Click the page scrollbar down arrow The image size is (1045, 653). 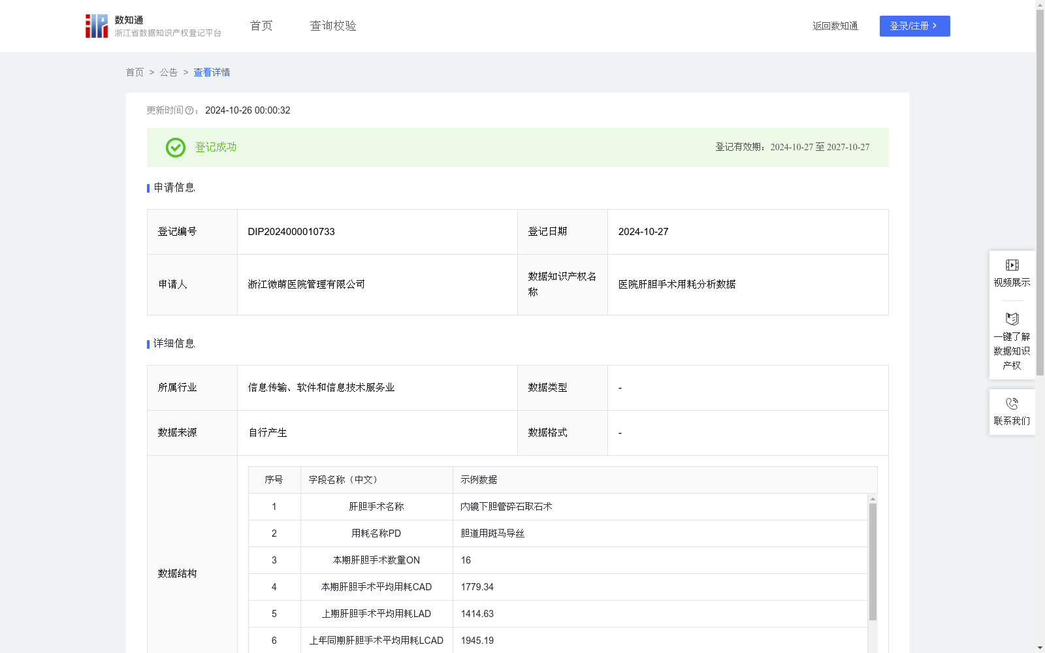(x=1040, y=648)
